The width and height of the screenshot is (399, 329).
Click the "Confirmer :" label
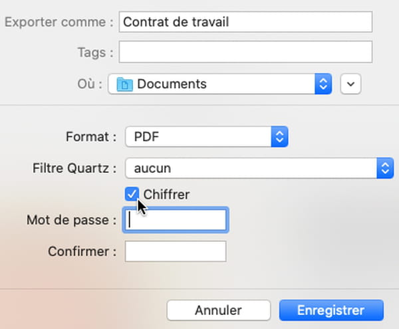[82, 251]
